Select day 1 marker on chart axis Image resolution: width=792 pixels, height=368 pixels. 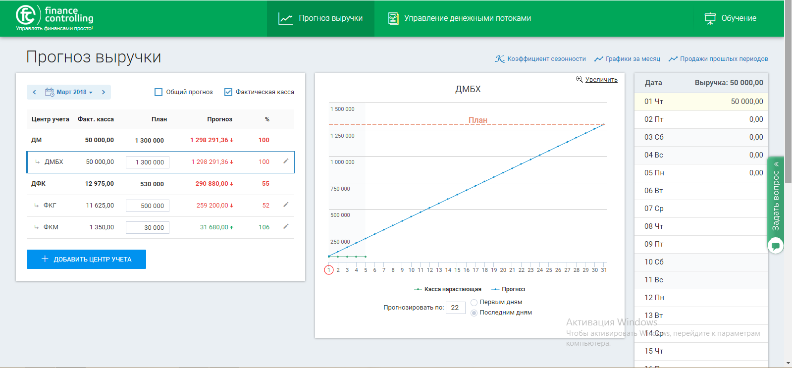click(329, 270)
